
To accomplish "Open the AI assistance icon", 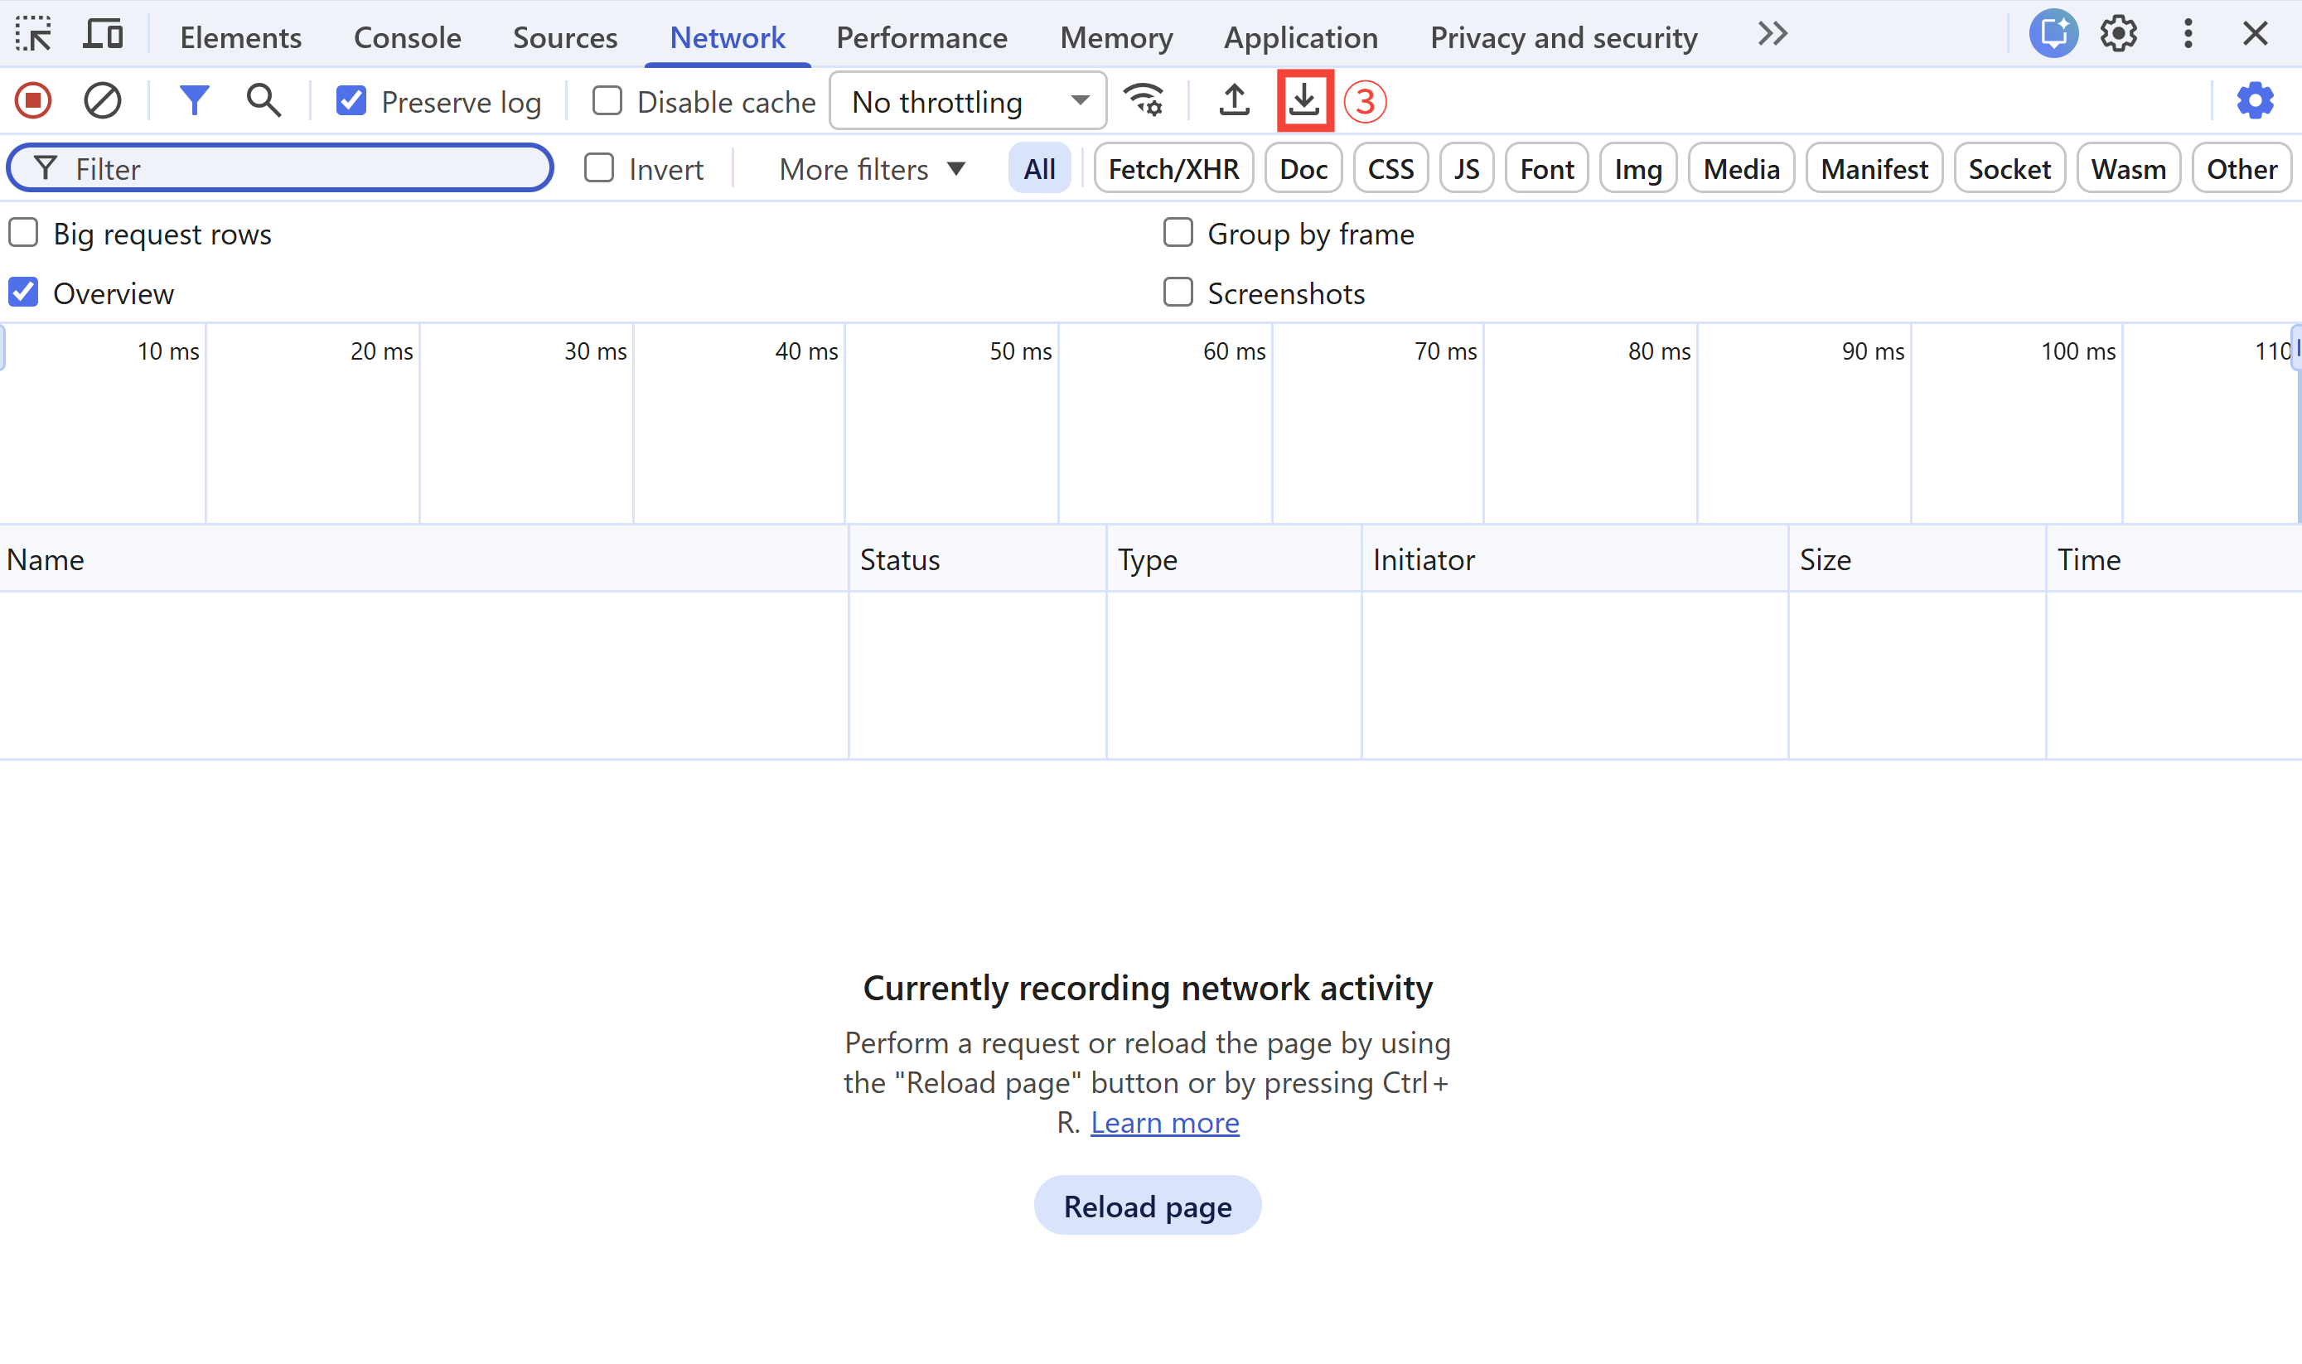I will [x=2054, y=35].
